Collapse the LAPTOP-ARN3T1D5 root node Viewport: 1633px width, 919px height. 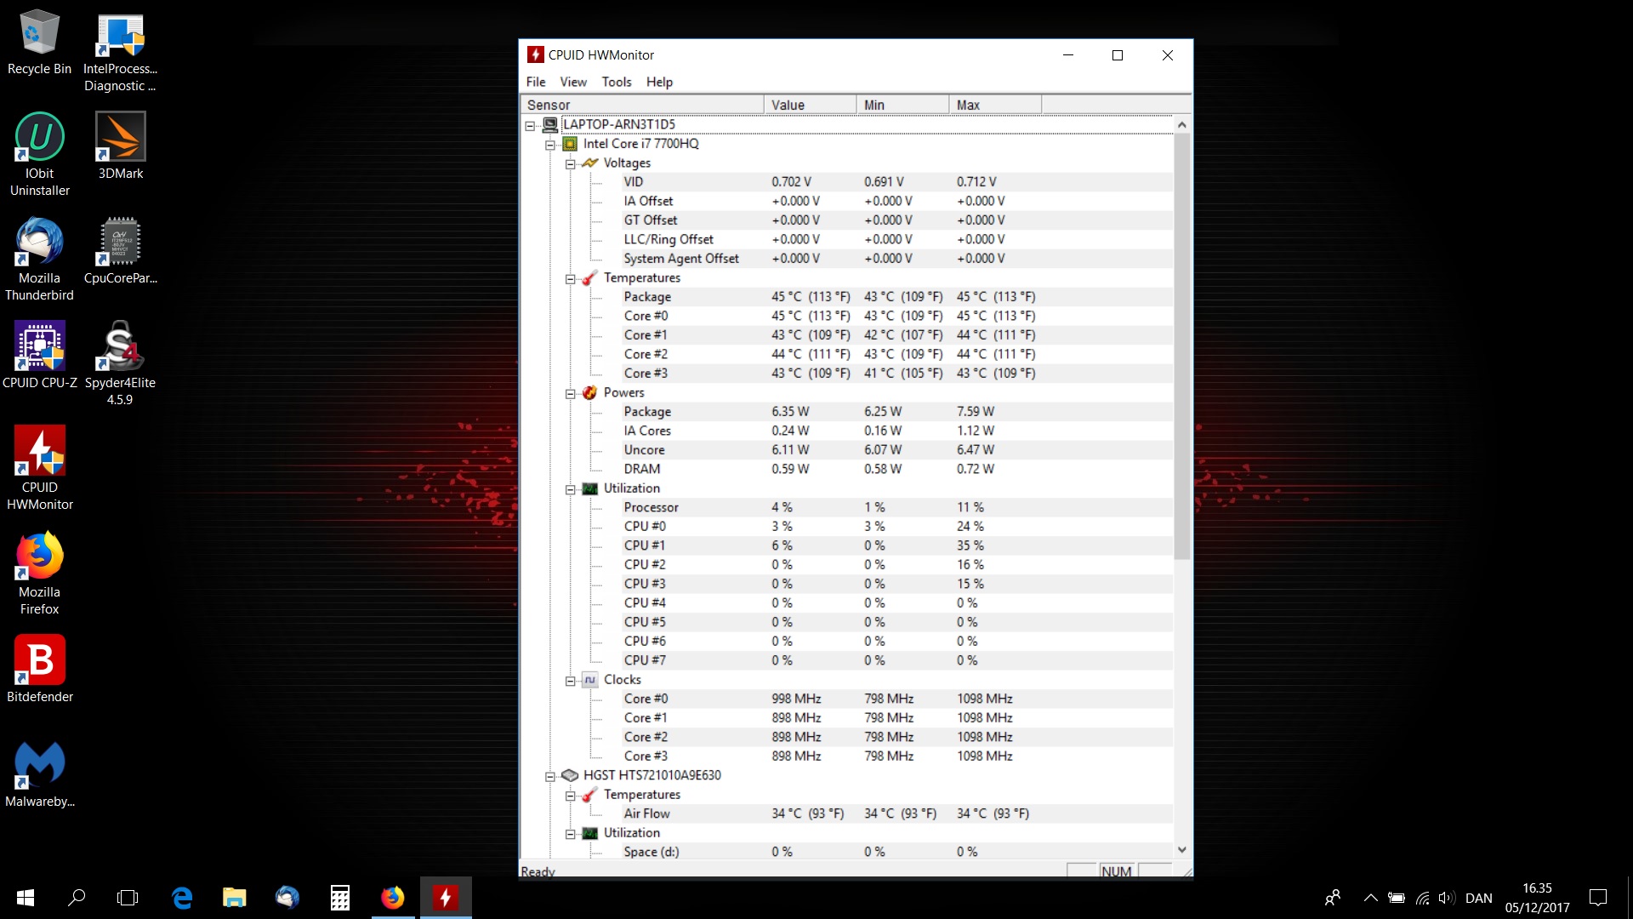point(532,124)
